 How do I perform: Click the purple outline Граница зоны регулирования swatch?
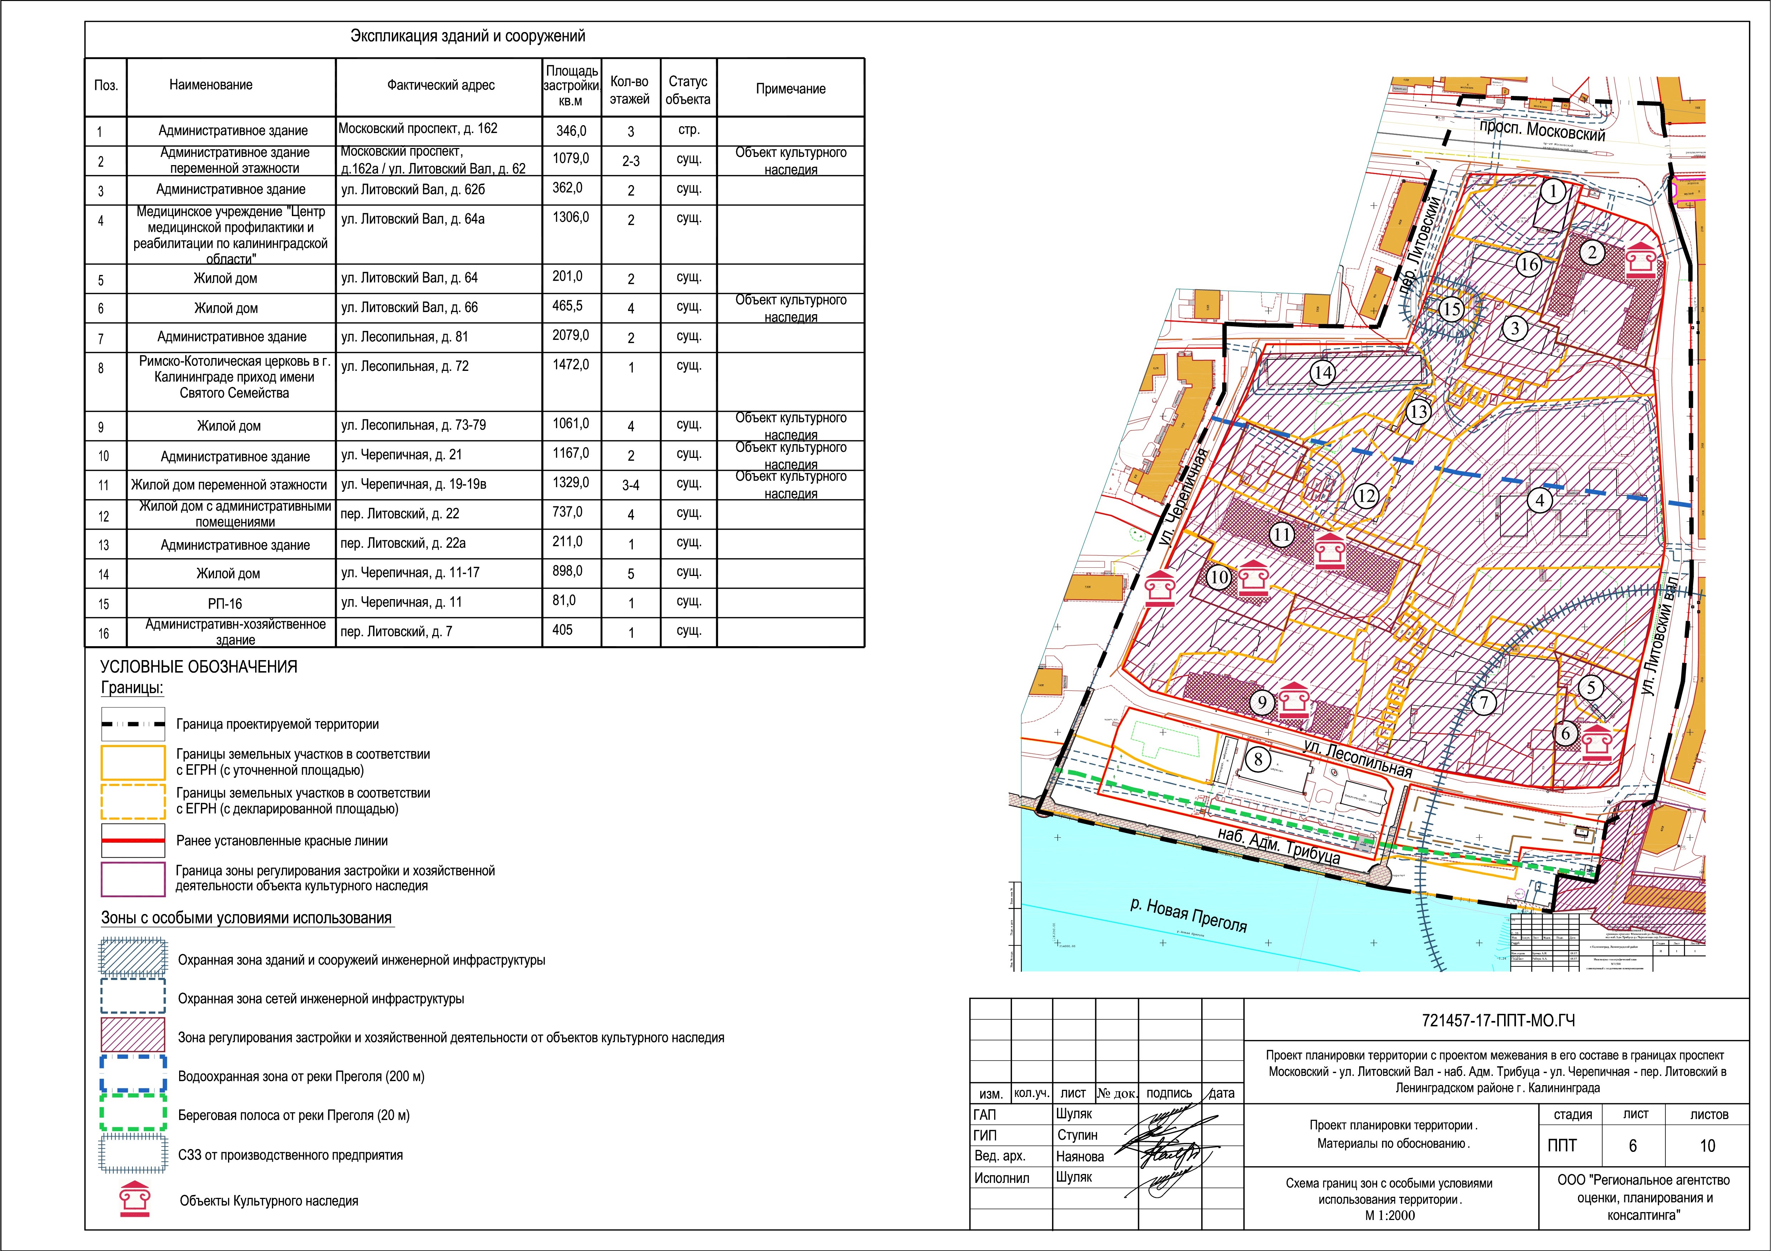133,879
